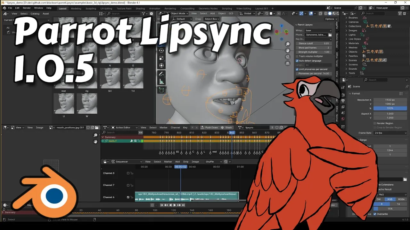
Task: Open resolution presets list icon in Format panel
Action: pos(401,94)
